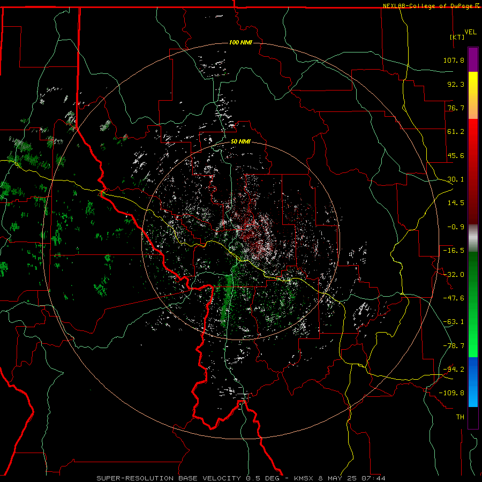Click the 76.7 velocity scale value

click(x=456, y=108)
